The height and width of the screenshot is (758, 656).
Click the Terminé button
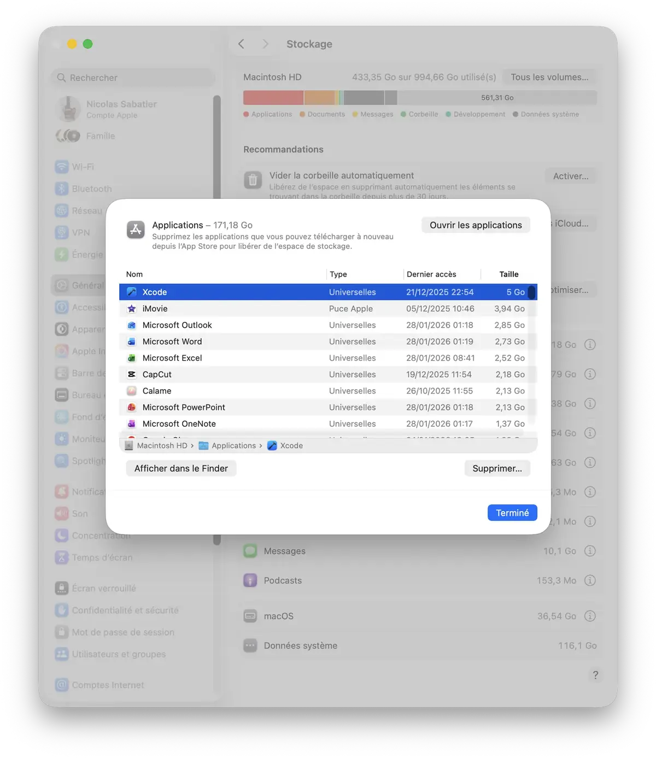pos(512,513)
